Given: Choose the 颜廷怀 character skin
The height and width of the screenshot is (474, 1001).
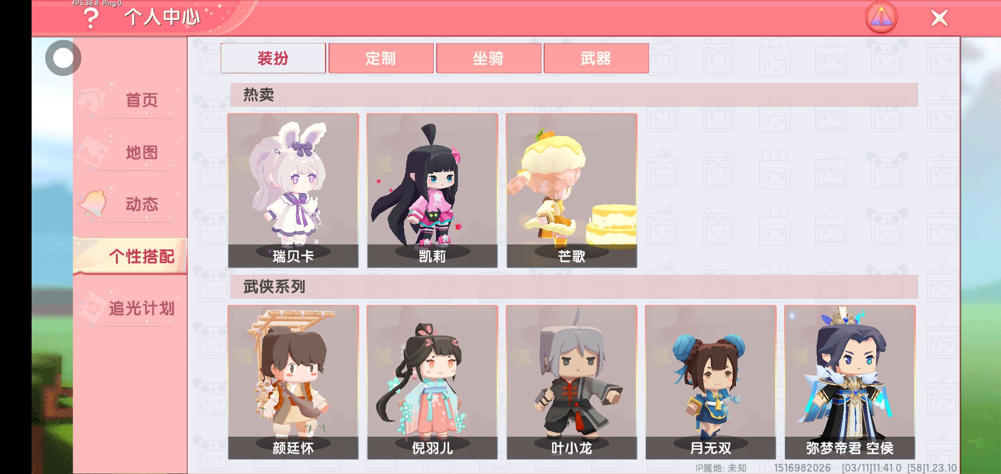Looking at the screenshot, I should tap(293, 382).
